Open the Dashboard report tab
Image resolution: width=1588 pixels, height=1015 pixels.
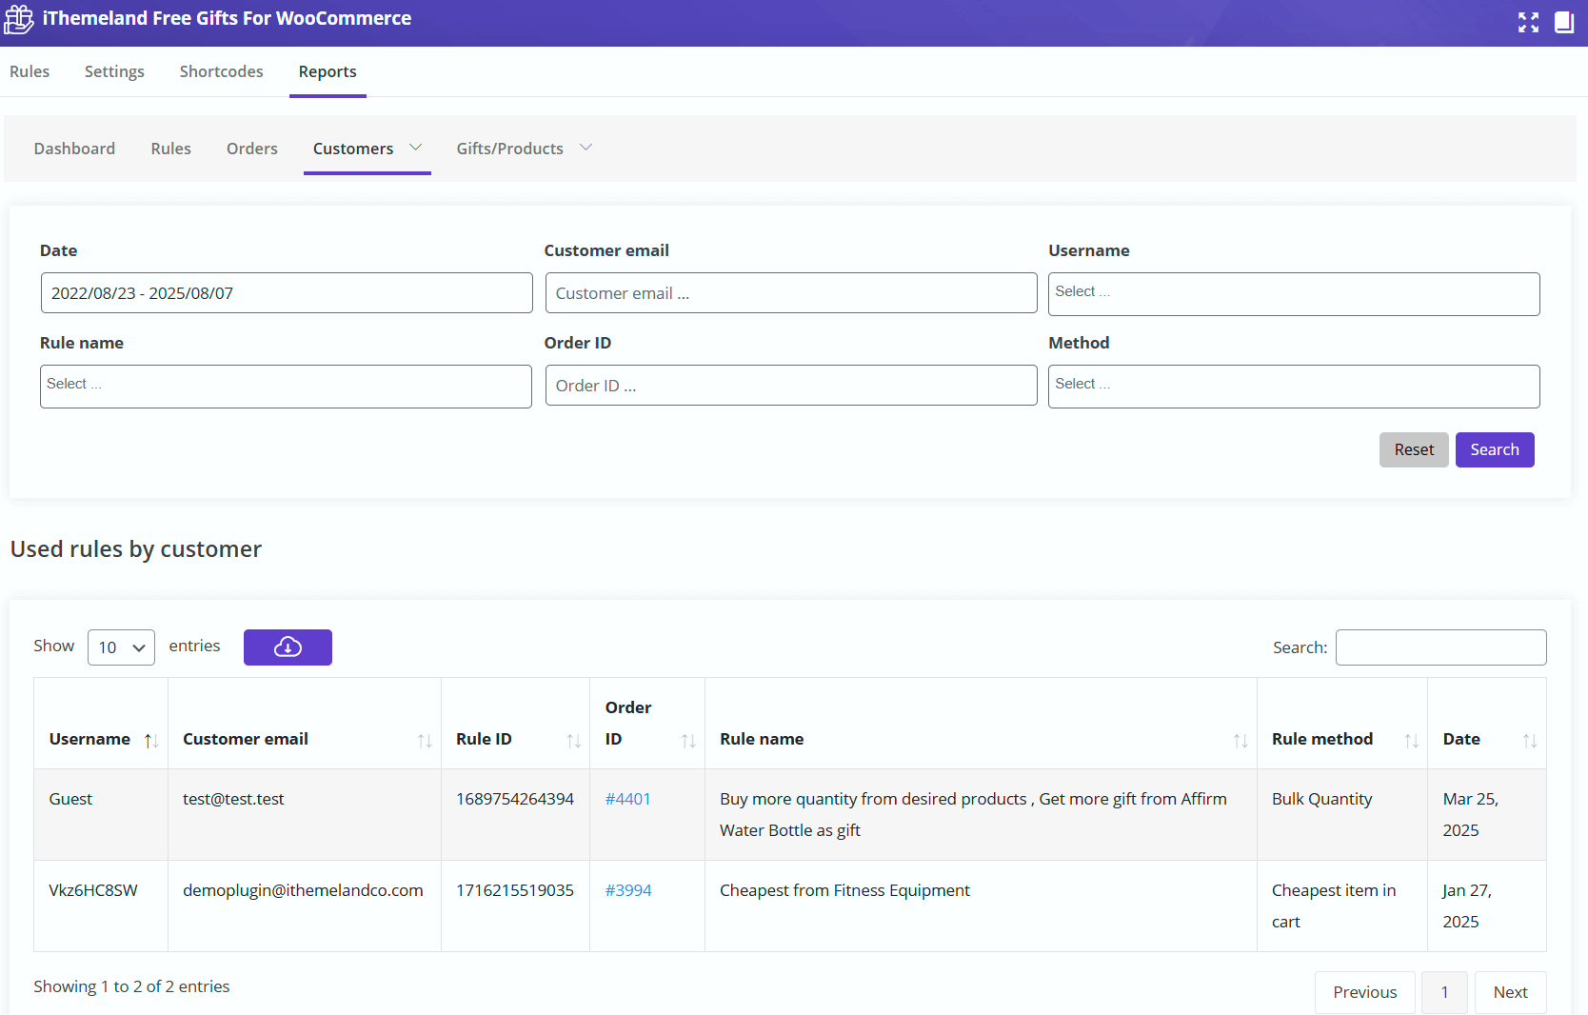coord(74,149)
